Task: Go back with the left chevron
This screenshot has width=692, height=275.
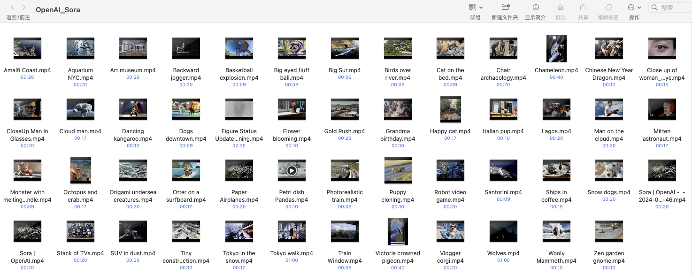Action: pos(12,7)
